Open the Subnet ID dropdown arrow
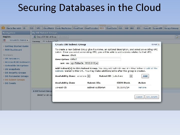 (131, 76)
